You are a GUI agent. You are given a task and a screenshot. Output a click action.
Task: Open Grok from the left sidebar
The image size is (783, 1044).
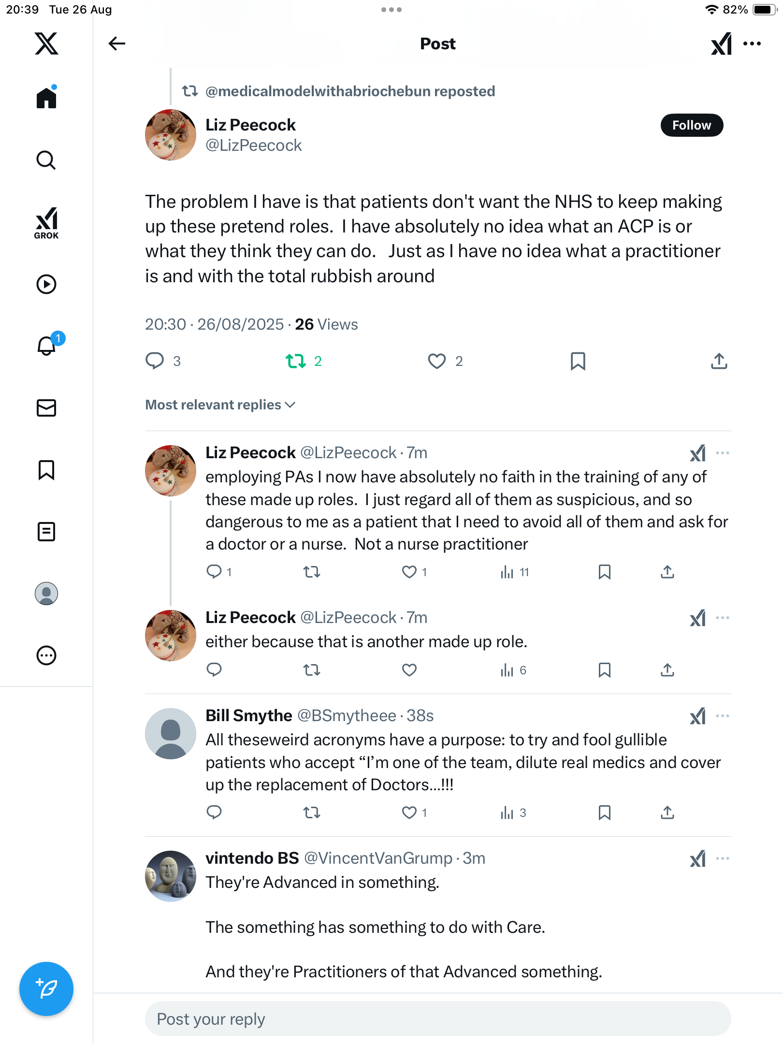click(46, 222)
